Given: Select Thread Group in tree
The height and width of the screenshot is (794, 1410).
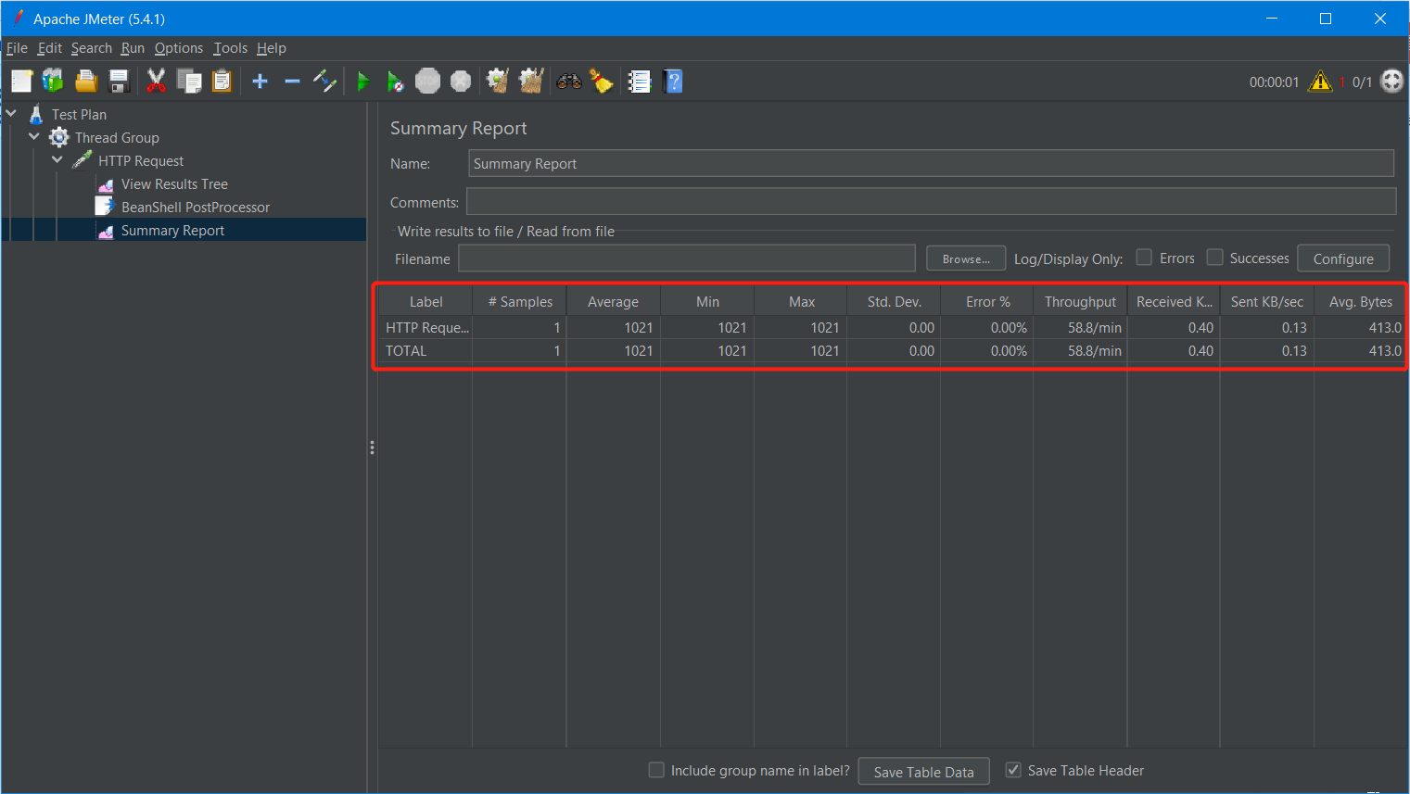Looking at the screenshot, I should 117,138.
